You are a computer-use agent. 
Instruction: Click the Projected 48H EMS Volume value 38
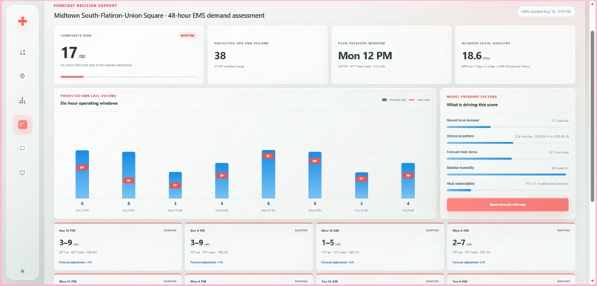[220, 56]
